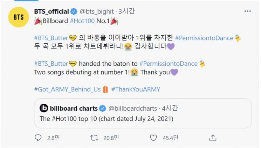Open the three-dot more options menu

coord(247,12)
